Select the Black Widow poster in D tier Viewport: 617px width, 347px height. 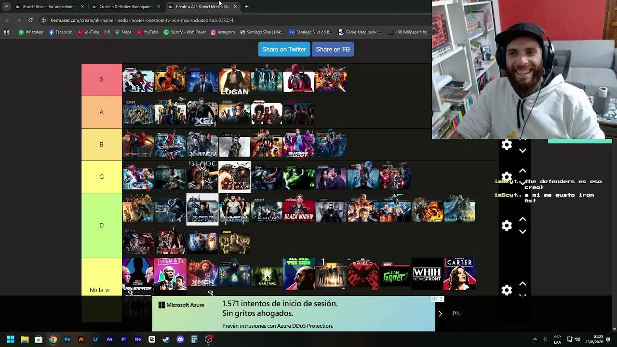point(299,209)
